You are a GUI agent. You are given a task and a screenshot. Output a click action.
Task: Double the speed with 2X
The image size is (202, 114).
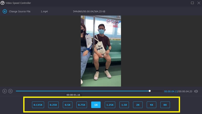click(x=138, y=105)
